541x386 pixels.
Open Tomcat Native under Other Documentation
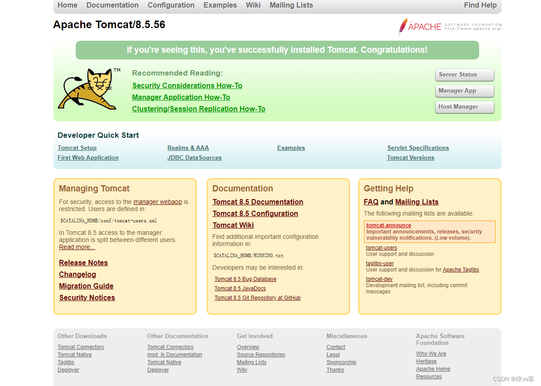click(164, 362)
